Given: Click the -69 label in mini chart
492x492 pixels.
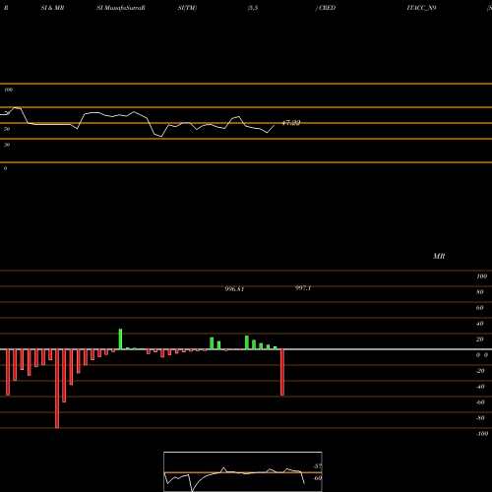Looking at the screenshot, I should click(x=318, y=478).
